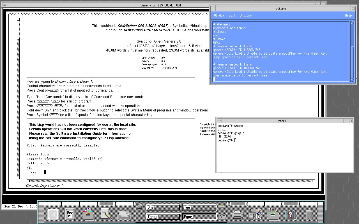This screenshot has height=224, width=359.
Task: Click the Trash can icon in the front panel
Action: pyautogui.click(x=309, y=215)
